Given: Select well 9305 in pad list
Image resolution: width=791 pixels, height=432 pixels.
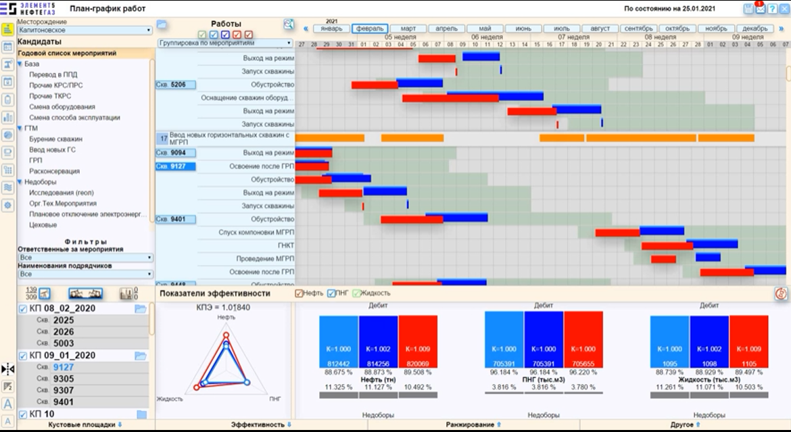Looking at the screenshot, I should coord(64,379).
